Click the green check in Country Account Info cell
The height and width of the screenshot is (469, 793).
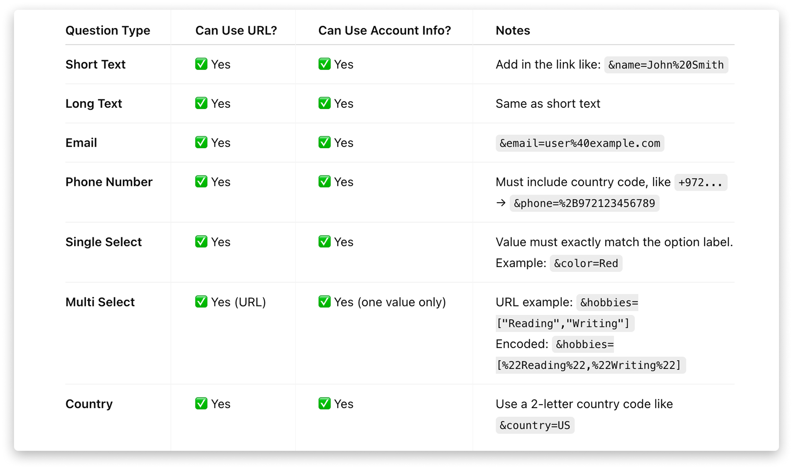[x=324, y=403]
